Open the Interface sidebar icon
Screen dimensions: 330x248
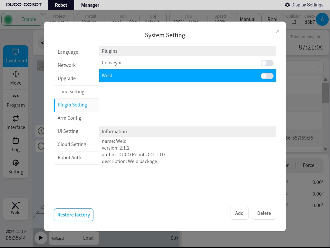coord(16,118)
